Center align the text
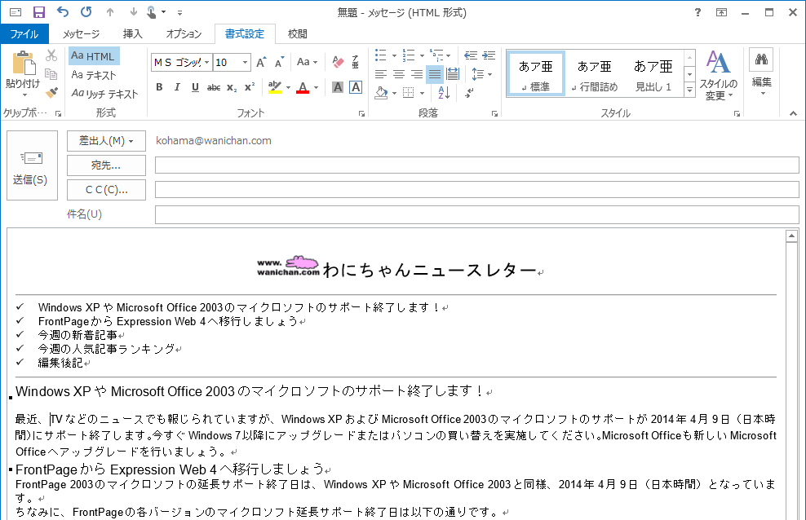806x520 pixels. coord(398,74)
